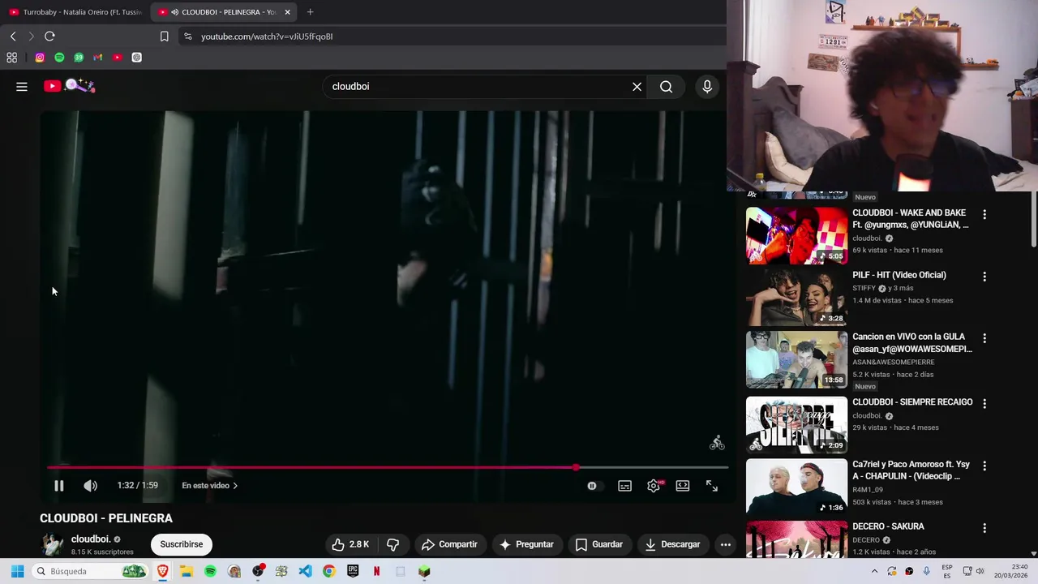Open options for Cancion en VIVO video
The image size is (1038, 584).
[984, 338]
